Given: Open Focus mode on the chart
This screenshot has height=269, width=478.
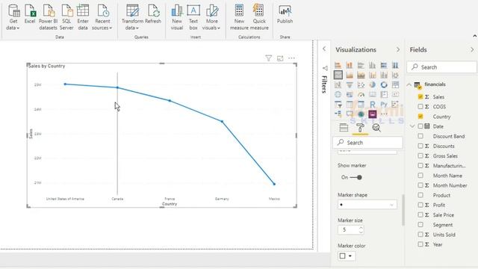Looking at the screenshot, I should click(x=280, y=58).
